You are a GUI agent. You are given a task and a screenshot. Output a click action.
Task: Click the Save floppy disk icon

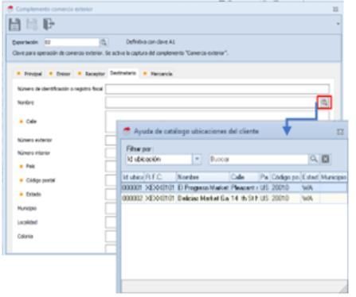click(14, 25)
